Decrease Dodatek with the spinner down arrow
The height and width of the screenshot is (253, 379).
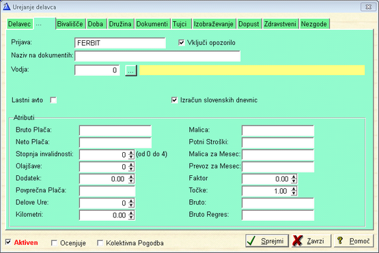coord(131,181)
